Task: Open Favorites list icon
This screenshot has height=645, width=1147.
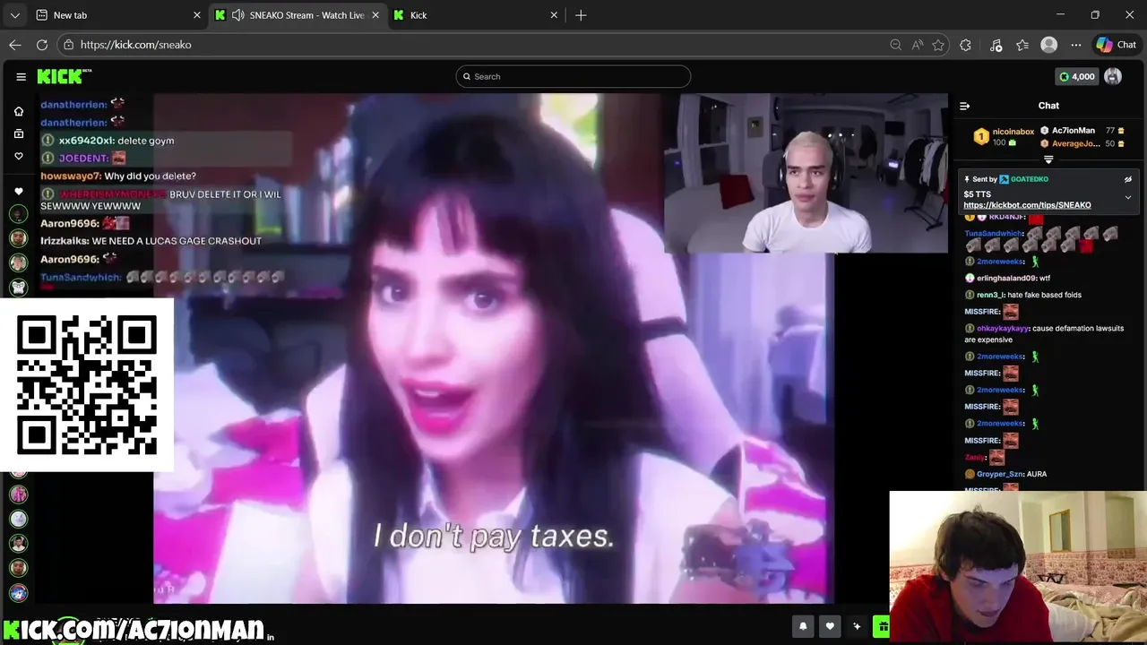Action: (1022, 45)
